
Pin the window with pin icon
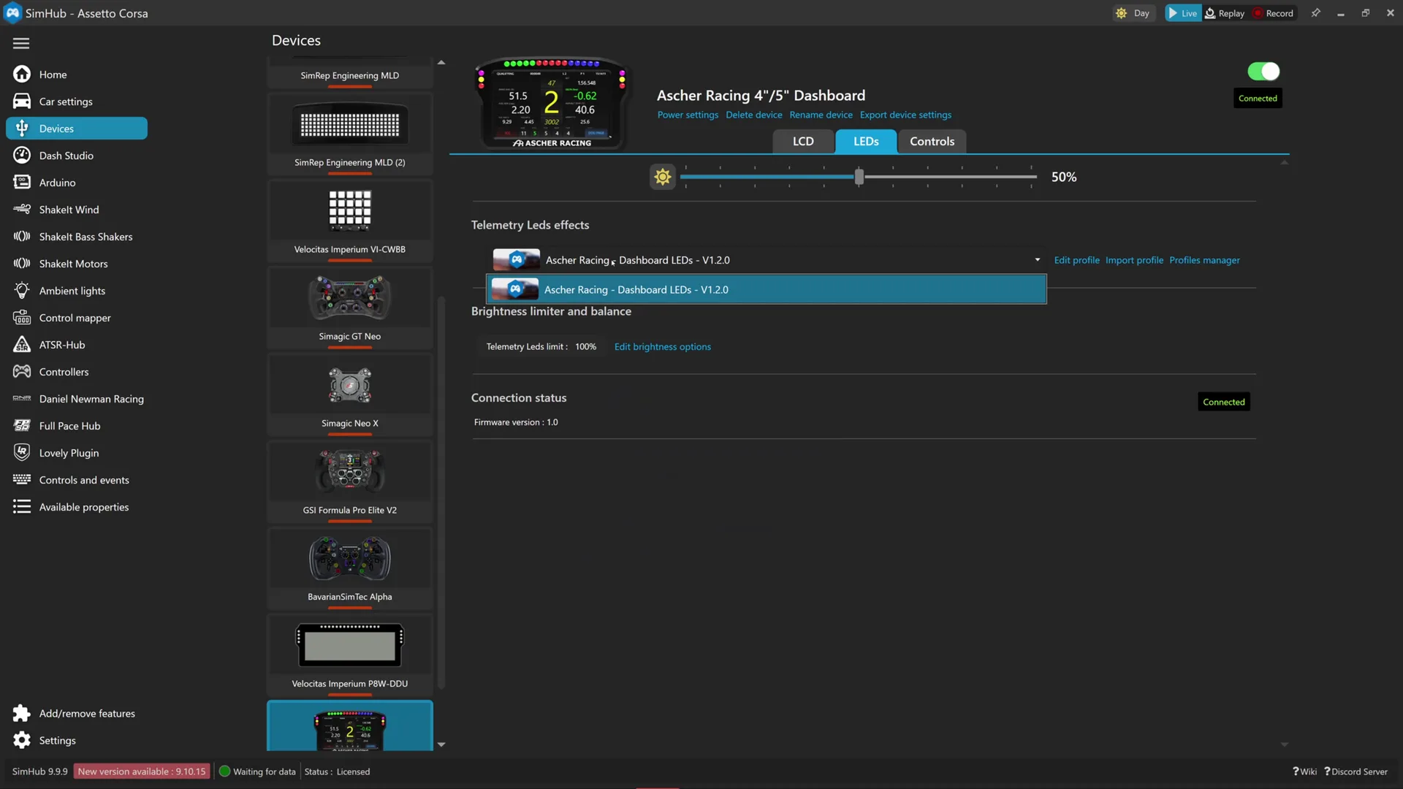click(x=1315, y=13)
